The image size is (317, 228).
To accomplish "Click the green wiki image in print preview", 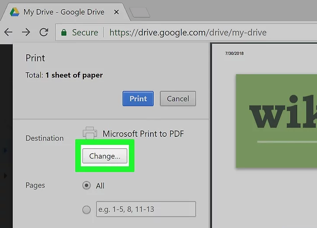I will (276, 121).
